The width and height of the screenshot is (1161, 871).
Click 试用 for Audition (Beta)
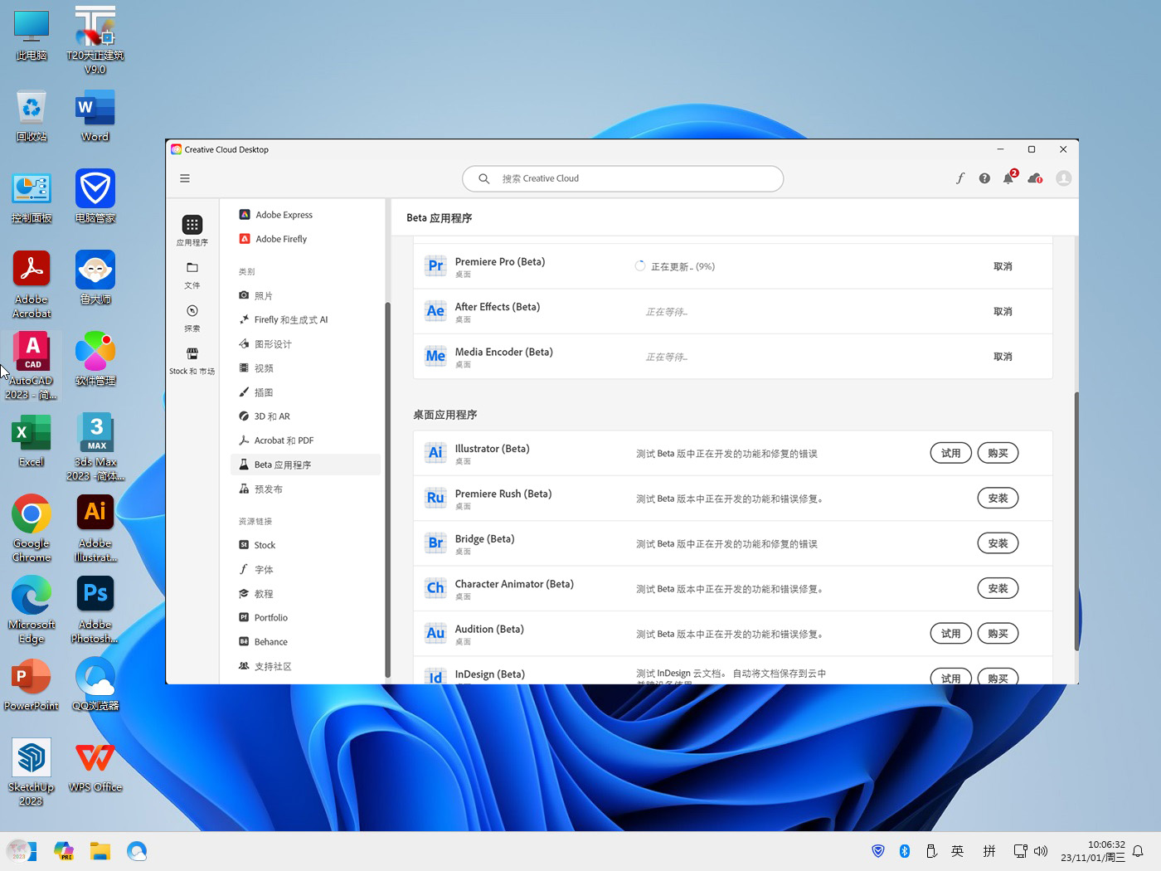tap(950, 634)
